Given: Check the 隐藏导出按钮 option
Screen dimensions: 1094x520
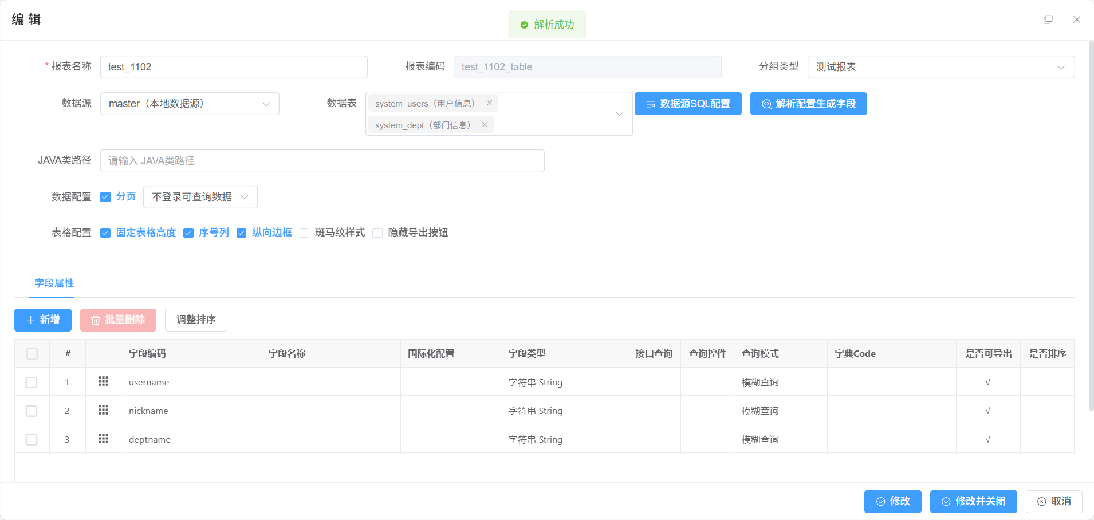Looking at the screenshot, I should pyautogui.click(x=377, y=233).
